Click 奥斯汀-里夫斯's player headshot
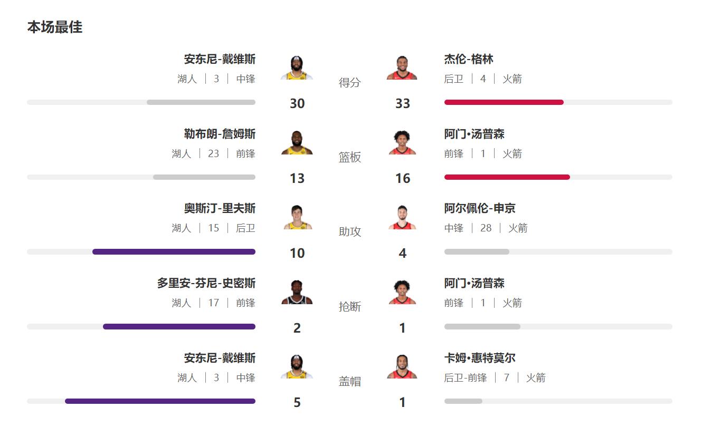 pyautogui.click(x=297, y=217)
